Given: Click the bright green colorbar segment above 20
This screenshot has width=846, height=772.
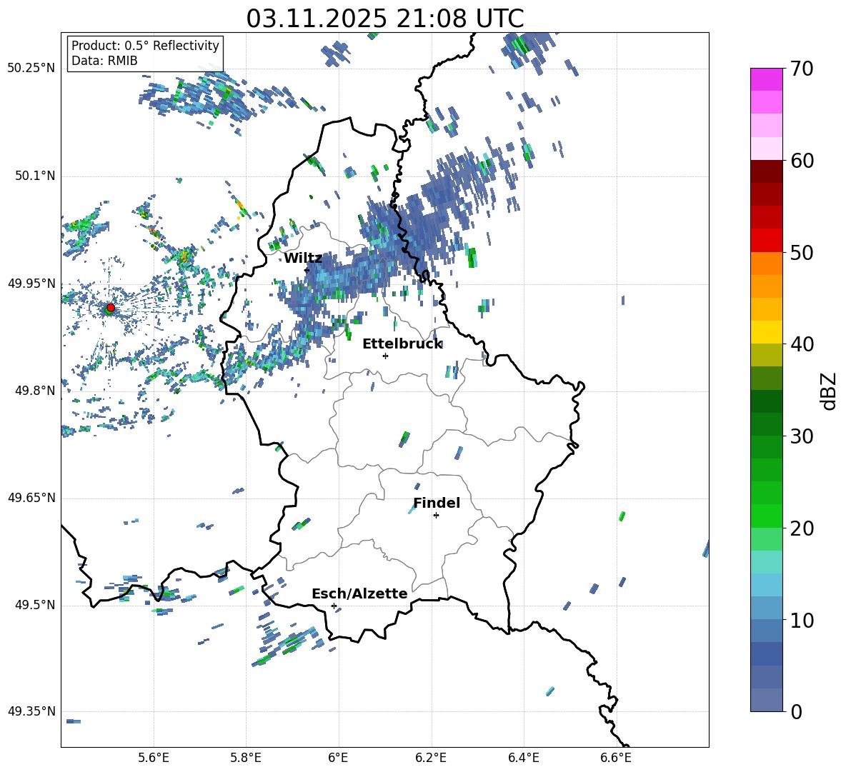Looking at the screenshot, I should (x=766, y=516).
